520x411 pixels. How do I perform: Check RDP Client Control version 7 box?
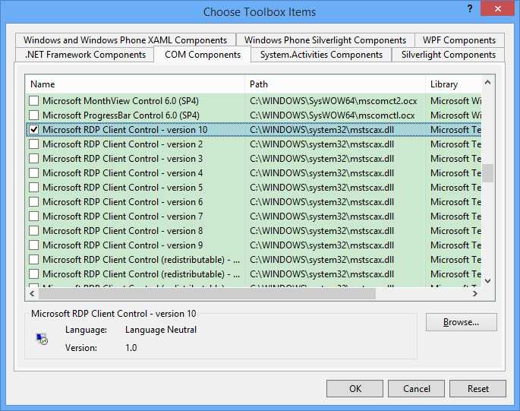(x=34, y=216)
